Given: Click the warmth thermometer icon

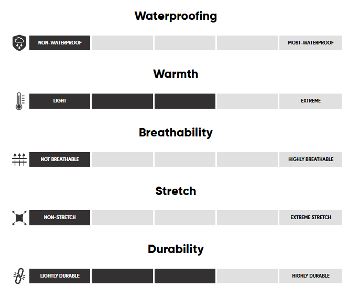Looking at the screenshot, I should click(x=19, y=101).
